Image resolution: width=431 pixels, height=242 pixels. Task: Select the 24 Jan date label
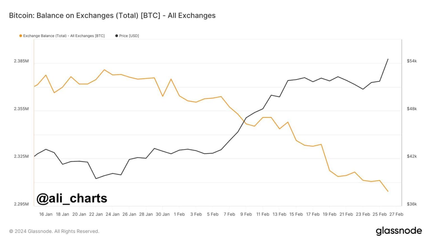[x=113, y=214]
